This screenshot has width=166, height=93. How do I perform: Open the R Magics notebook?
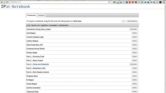pos(30,80)
